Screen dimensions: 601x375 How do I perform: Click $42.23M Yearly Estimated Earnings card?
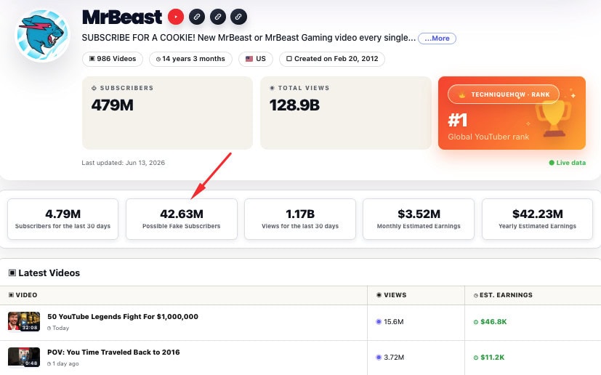537,219
